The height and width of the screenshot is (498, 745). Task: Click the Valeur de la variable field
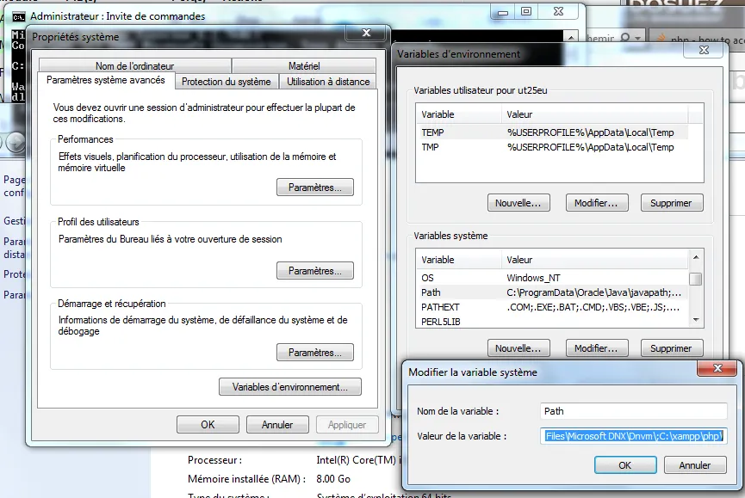click(634, 436)
